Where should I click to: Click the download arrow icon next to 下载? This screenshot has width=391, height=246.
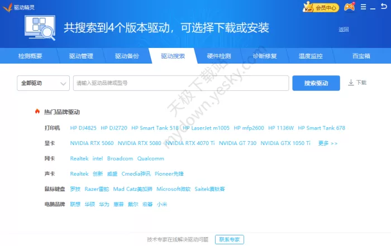click(351, 83)
